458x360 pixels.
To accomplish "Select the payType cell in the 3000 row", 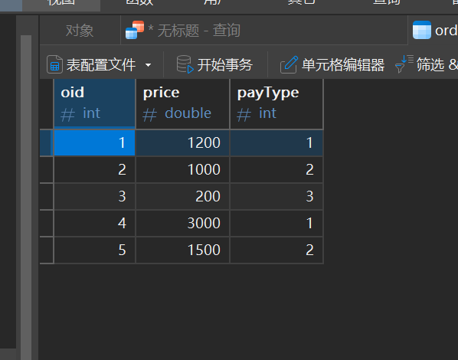I will (x=276, y=223).
